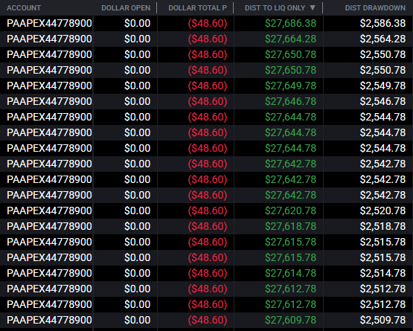This screenshot has height=331, width=413.
Task: Click the $0.00 dollar open in $27,649.78 row
Action: 137,86
